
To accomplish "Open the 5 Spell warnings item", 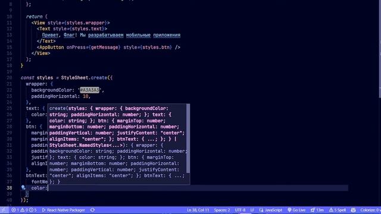I will pos(338,210).
